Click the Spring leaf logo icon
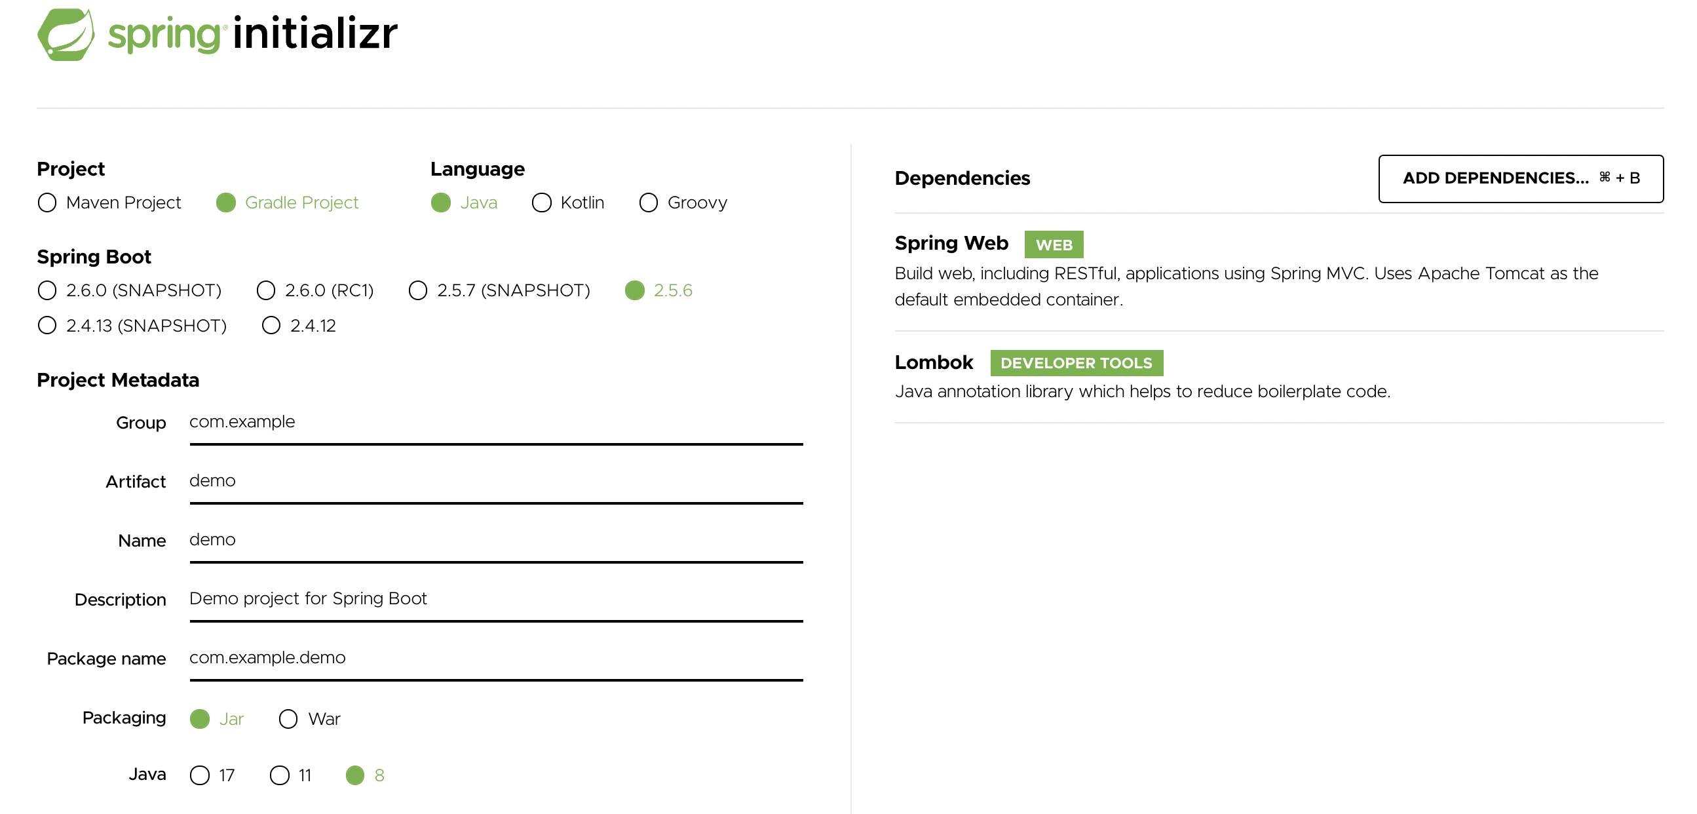This screenshot has width=1697, height=814. coord(66,34)
